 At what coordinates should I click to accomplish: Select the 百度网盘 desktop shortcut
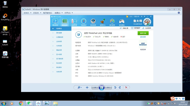coord(5,55)
